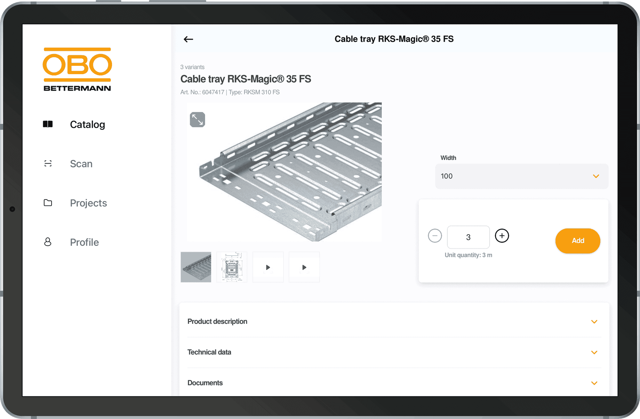Screen dimensions: 640x419
Task: Play the first video thumbnail
Action: (268, 267)
